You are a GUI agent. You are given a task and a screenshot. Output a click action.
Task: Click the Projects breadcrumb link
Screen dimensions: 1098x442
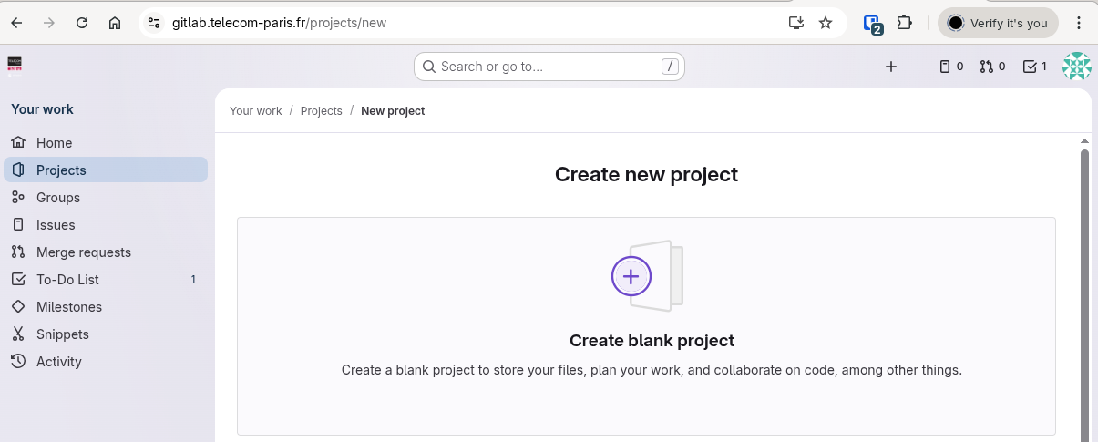321,111
